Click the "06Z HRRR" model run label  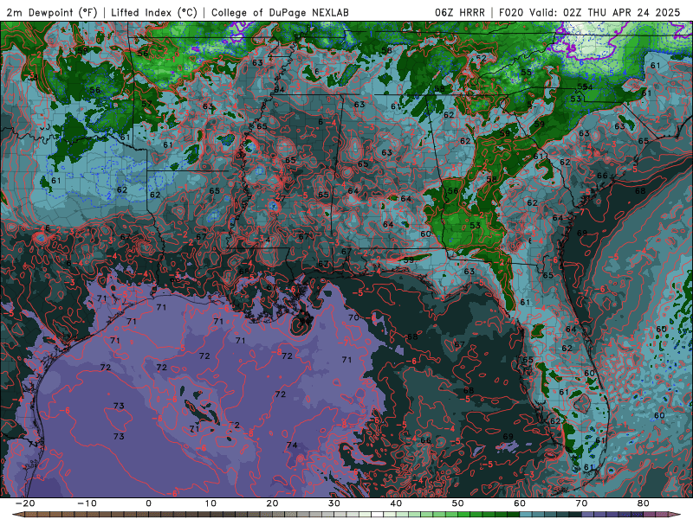click(x=460, y=13)
